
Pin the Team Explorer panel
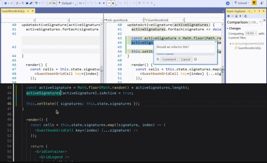(x=259, y=11)
